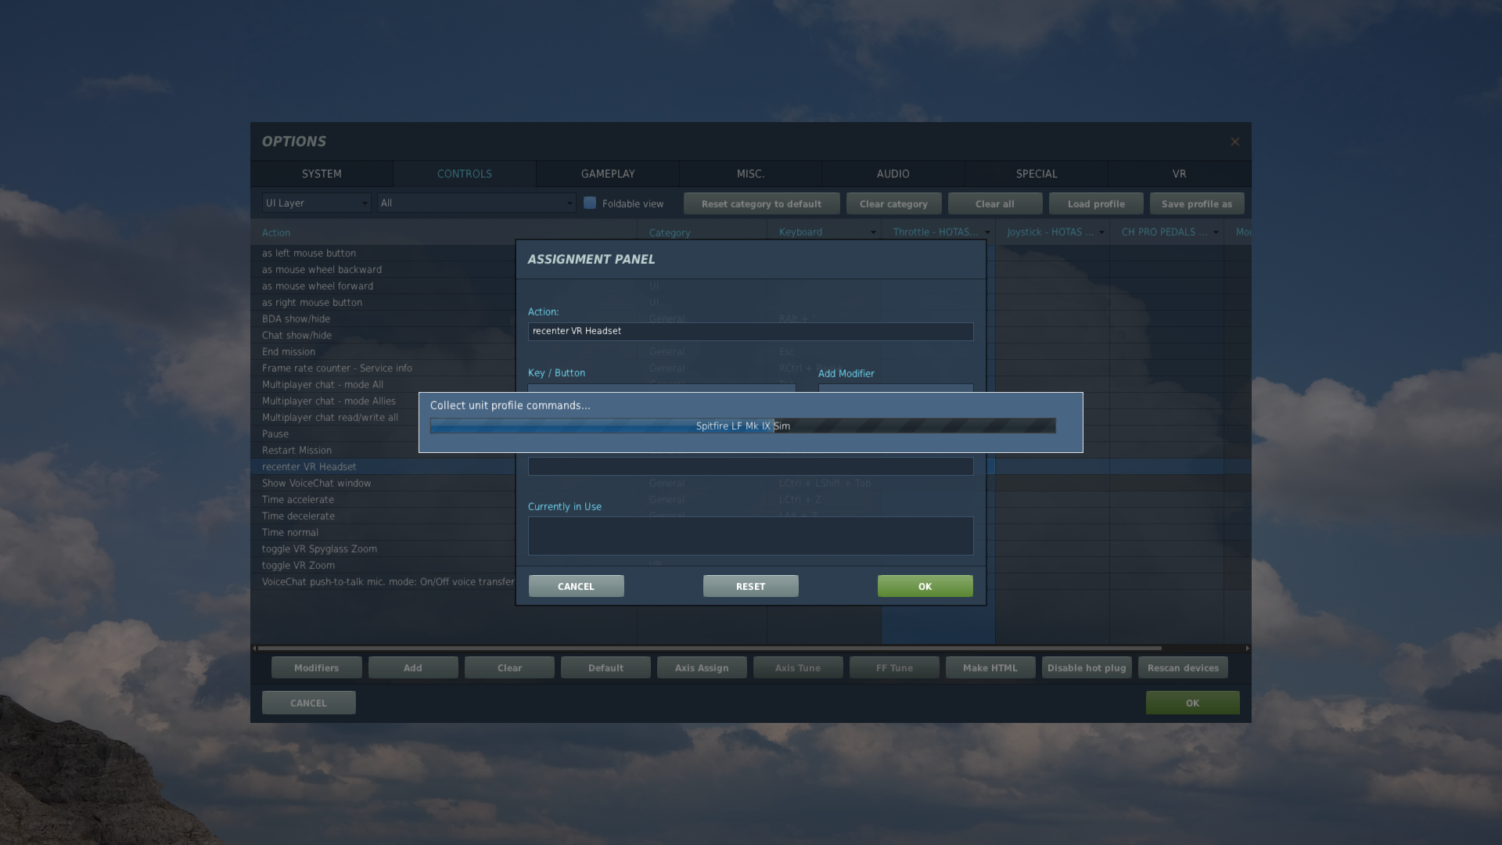Click the Clear all button
This screenshot has width=1502, height=845.
coord(994,203)
